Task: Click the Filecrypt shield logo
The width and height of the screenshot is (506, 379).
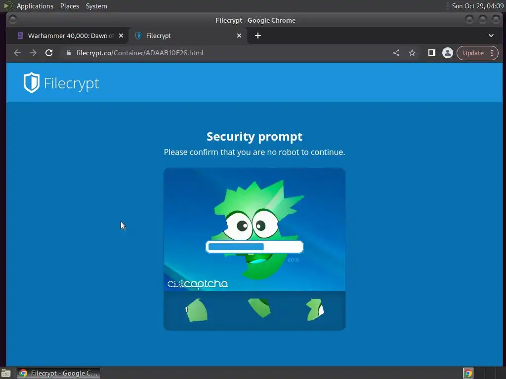Action: pyautogui.click(x=31, y=82)
